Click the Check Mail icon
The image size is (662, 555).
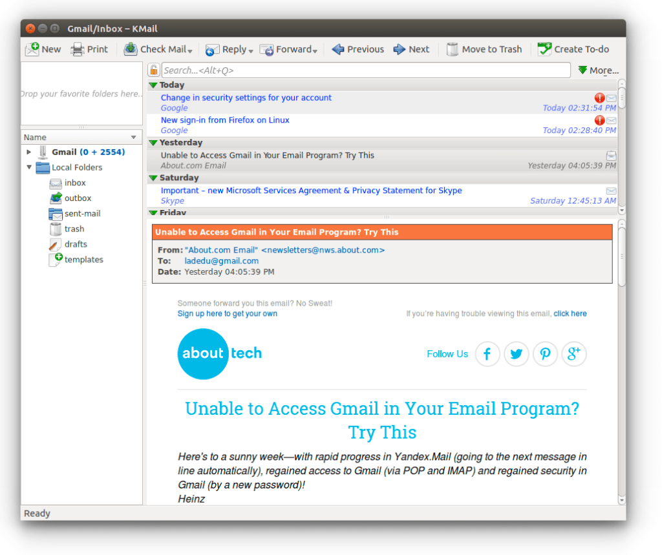point(131,49)
